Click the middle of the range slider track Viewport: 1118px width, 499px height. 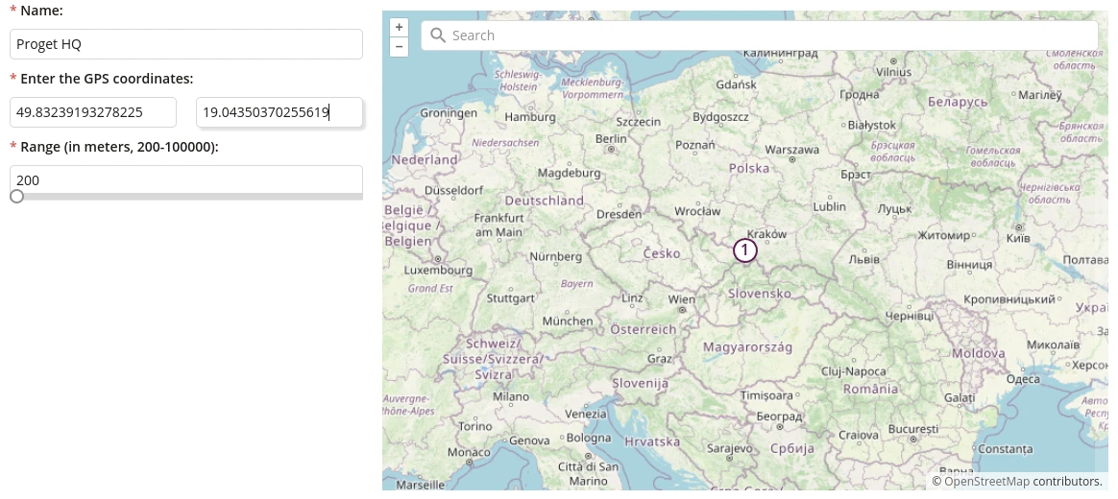(186, 196)
